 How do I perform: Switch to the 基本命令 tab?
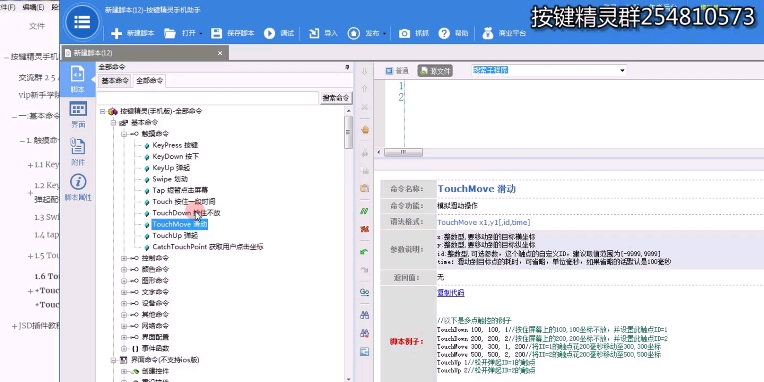click(x=115, y=81)
